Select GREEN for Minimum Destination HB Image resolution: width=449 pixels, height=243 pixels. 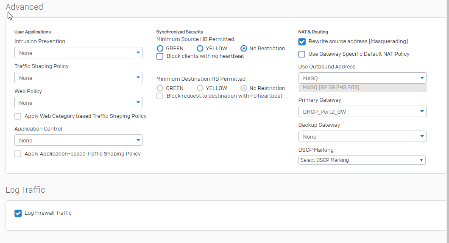tap(160, 88)
